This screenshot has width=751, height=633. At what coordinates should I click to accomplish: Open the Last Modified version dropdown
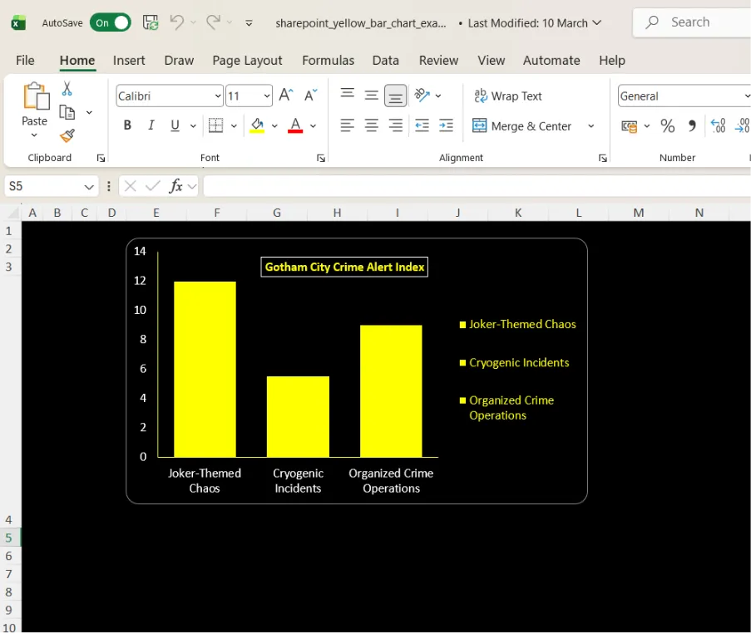point(597,22)
